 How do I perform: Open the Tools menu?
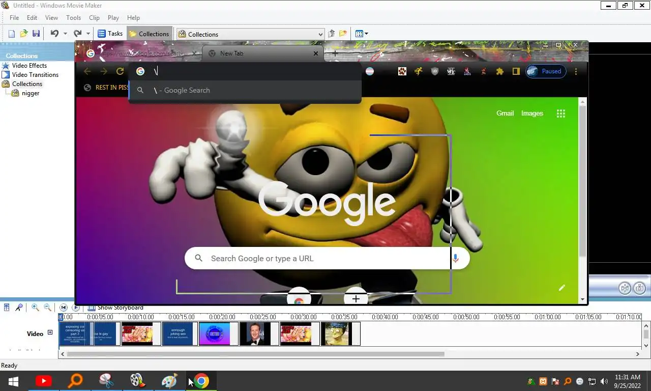73,17
